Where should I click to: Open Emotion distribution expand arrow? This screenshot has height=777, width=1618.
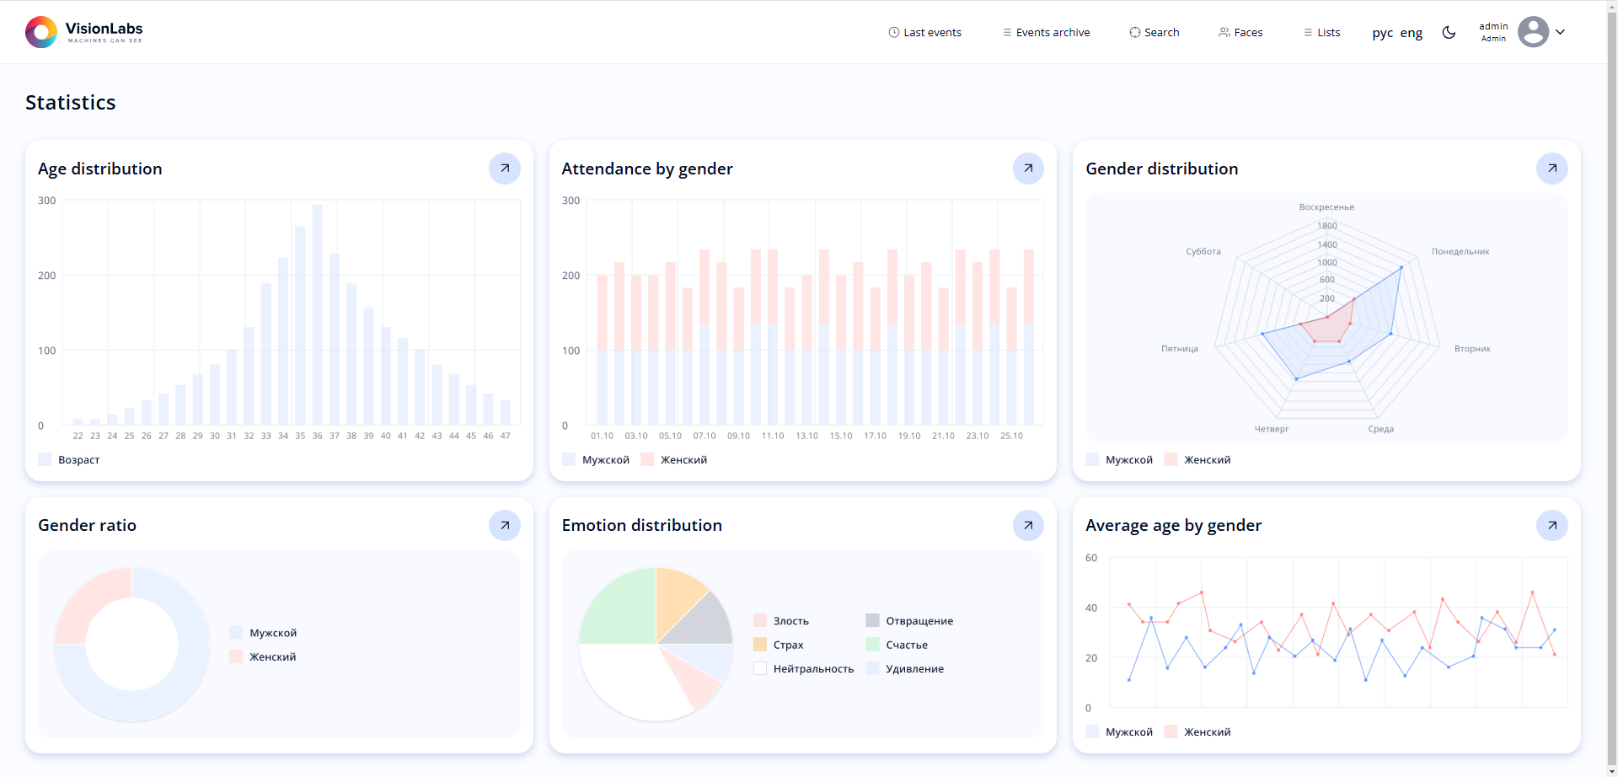tap(1028, 525)
